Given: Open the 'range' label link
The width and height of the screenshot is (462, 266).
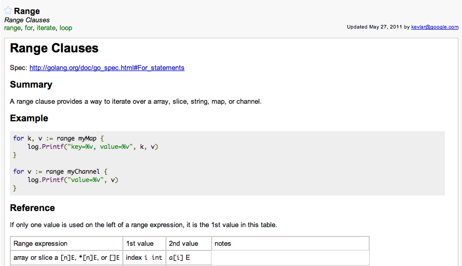Looking at the screenshot, I should [x=12, y=28].
